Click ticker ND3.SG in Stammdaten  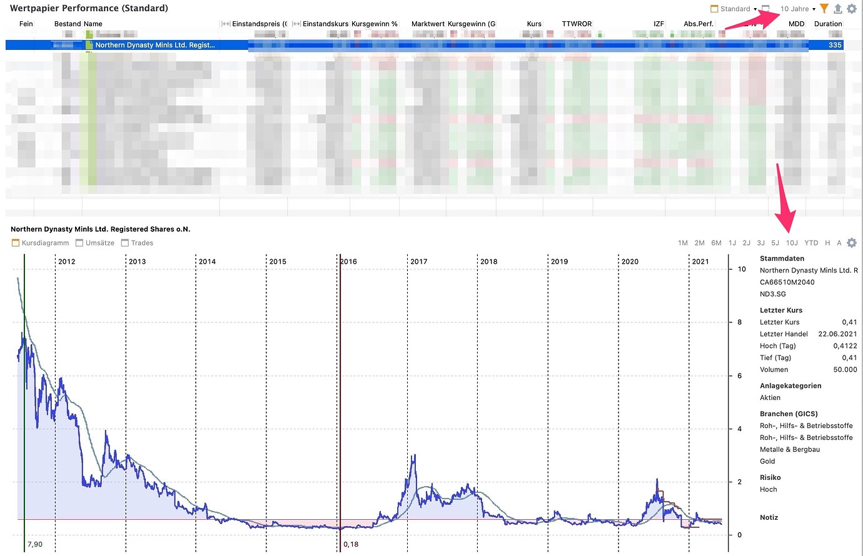(773, 294)
